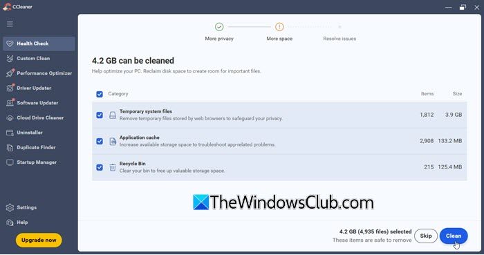This screenshot has height=255, width=484.
Task: Click the More space step label
Action: tap(279, 39)
